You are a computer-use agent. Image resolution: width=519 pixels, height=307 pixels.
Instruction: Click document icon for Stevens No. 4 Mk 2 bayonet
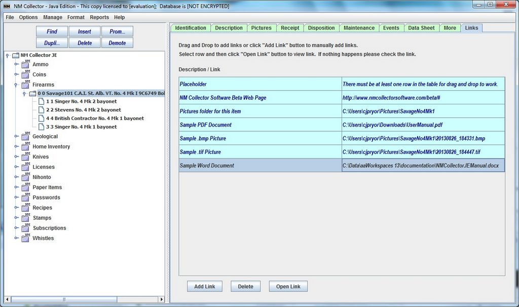[42, 110]
